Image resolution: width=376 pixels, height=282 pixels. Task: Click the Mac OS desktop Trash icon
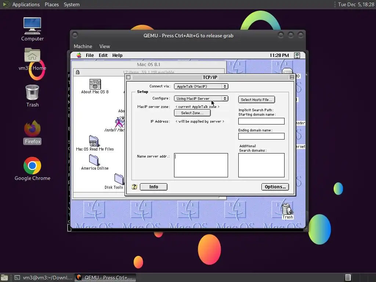(287, 209)
